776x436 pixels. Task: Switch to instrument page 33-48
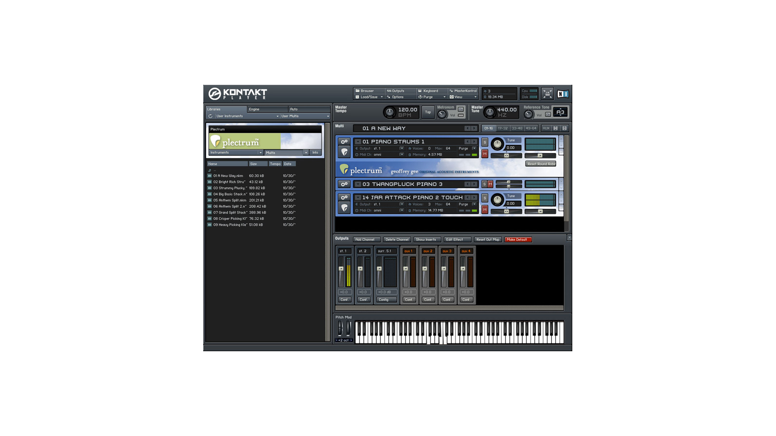[x=517, y=128]
